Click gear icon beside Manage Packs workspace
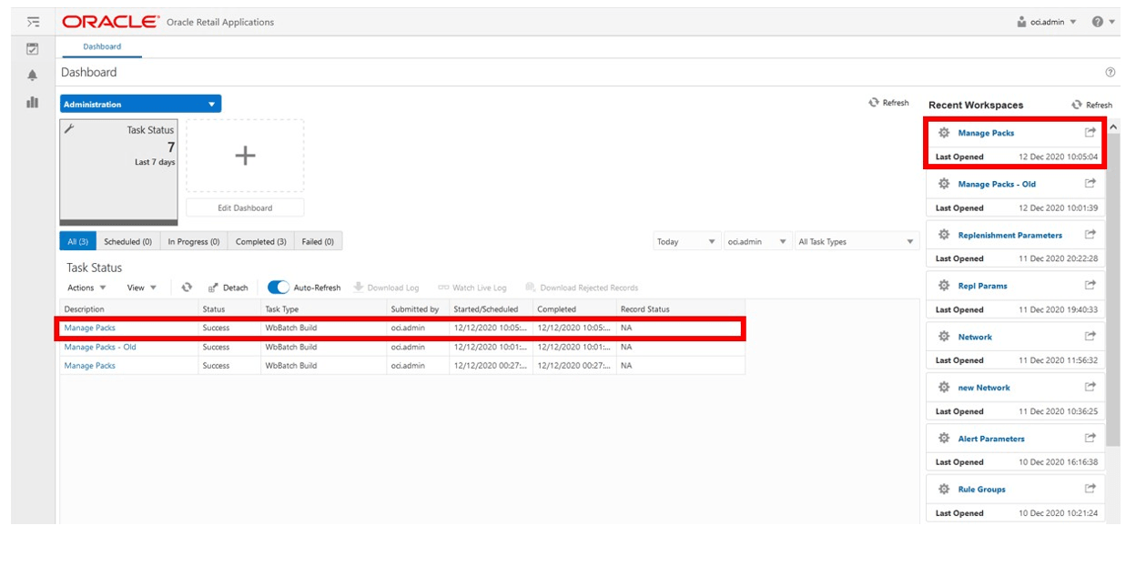 point(944,133)
